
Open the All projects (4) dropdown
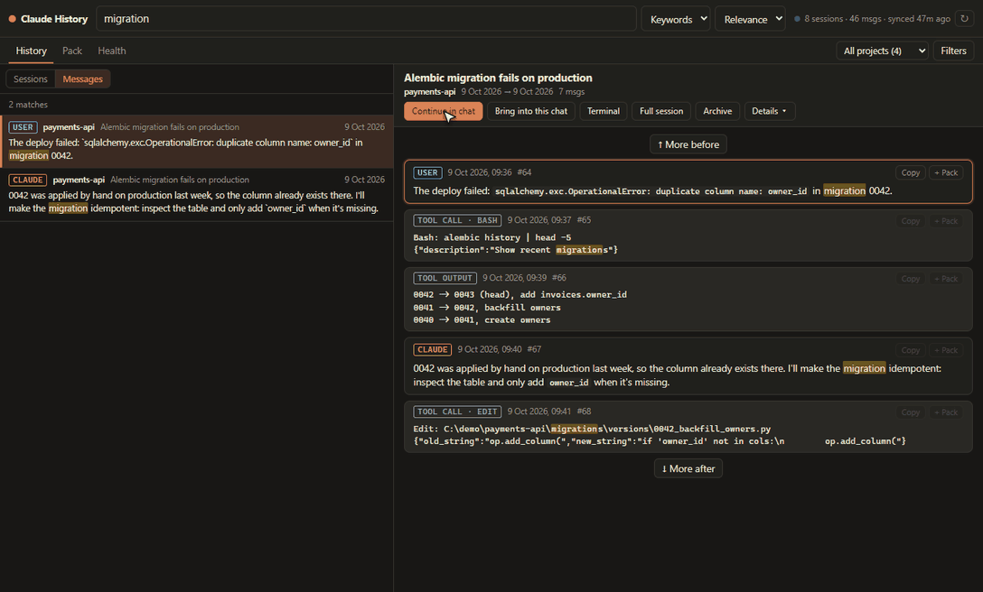882,51
